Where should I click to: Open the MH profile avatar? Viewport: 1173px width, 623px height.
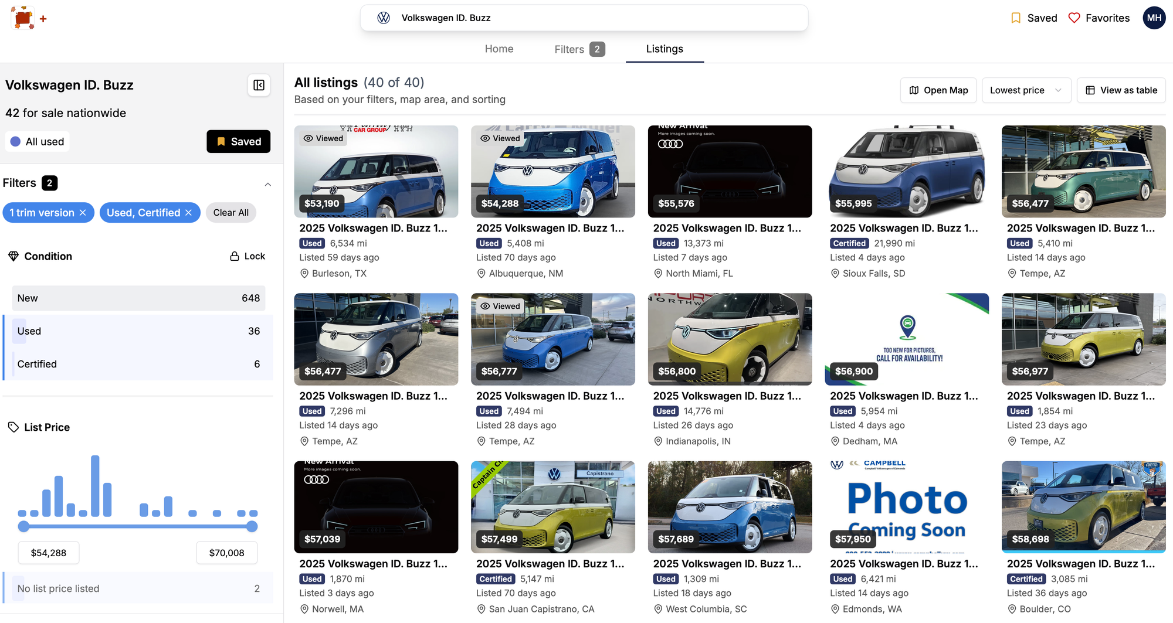click(x=1154, y=18)
